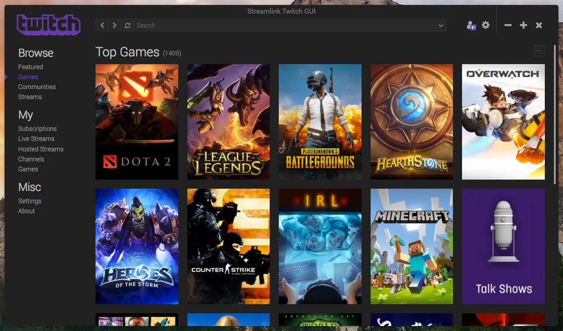Screen dimensions: 563x331
Task: Click the vertical scrollbar of the games list
Action: pyautogui.click(x=554, y=115)
